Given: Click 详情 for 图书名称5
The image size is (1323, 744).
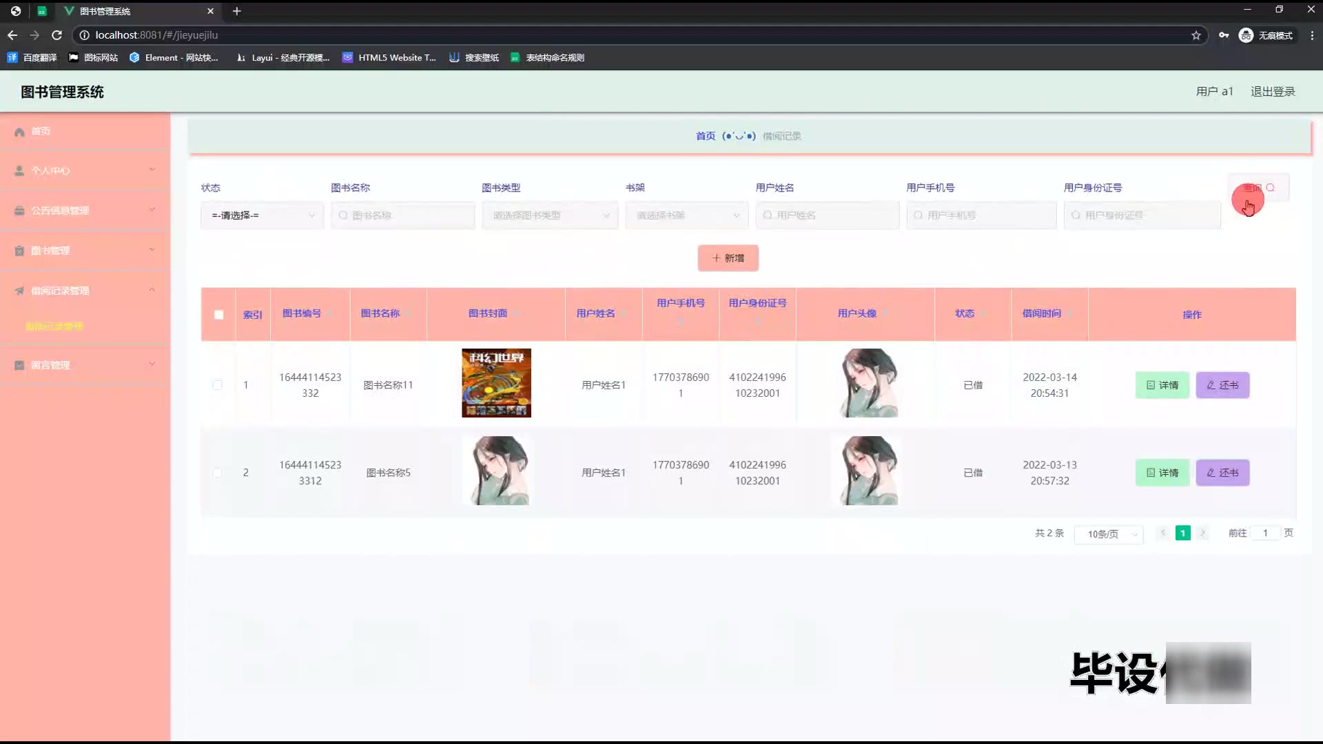Looking at the screenshot, I should click(x=1162, y=473).
